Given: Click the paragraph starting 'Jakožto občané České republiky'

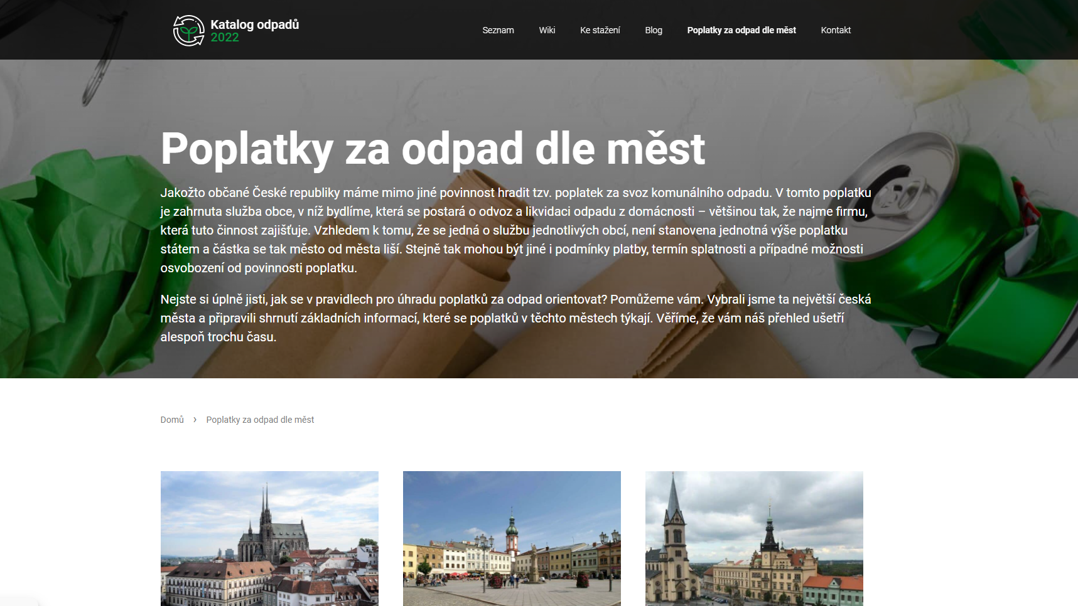Looking at the screenshot, I should tap(516, 230).
